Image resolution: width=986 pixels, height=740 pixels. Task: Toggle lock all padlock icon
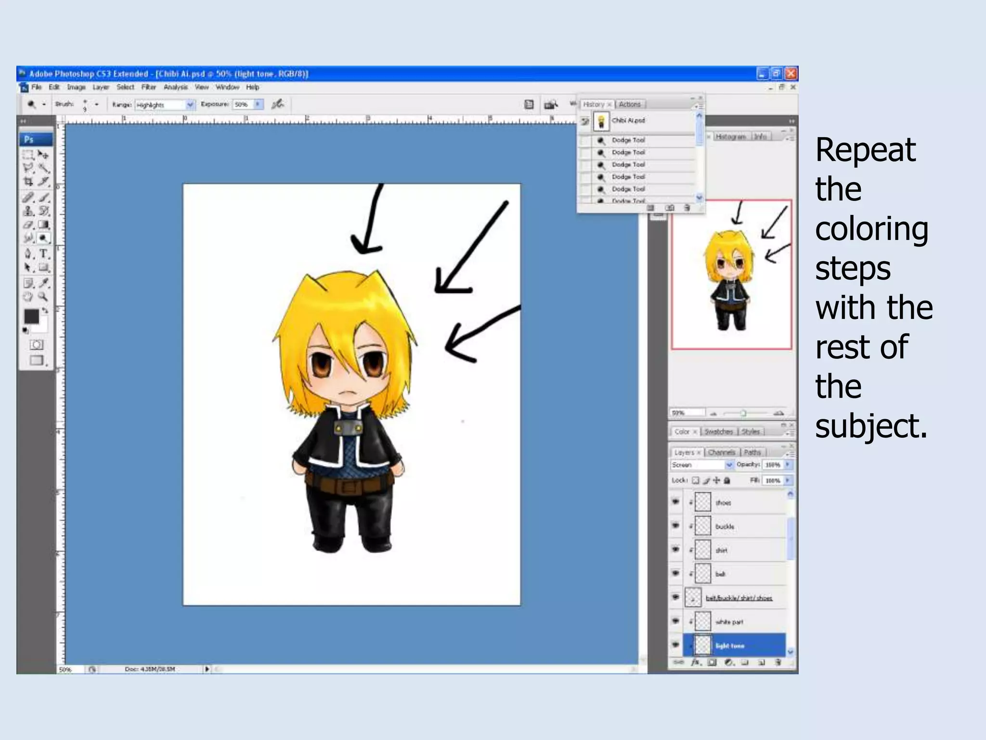pos(727,480)
